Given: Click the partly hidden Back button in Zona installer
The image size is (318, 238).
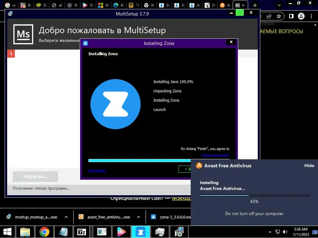Looking at the screenshot, I should pos(185,169).
